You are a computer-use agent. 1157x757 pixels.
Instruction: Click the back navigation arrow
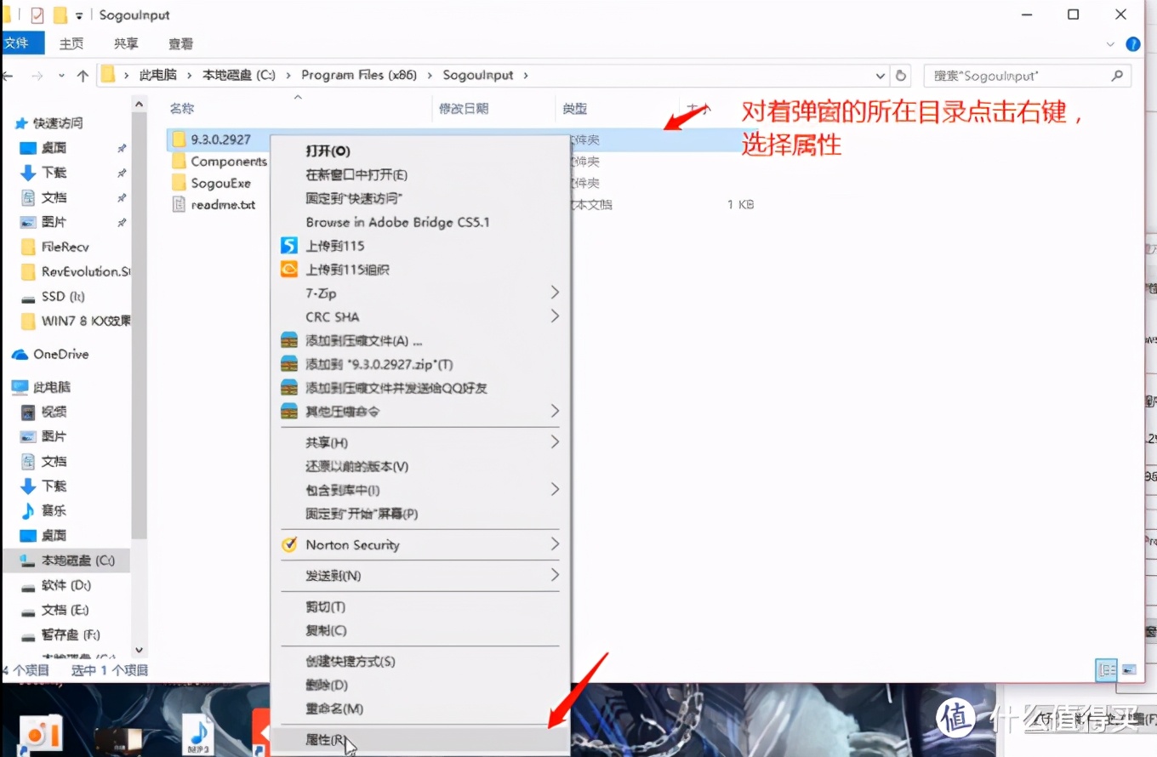coord(9,75)
